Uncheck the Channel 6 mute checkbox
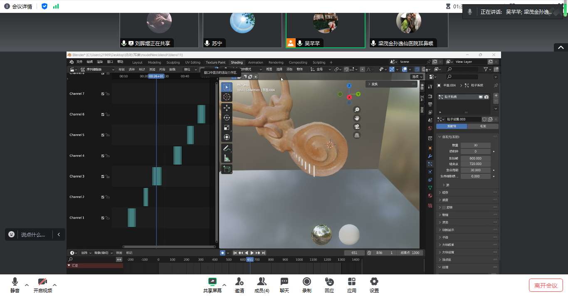568x296 pixels. (x=103, y=114)
